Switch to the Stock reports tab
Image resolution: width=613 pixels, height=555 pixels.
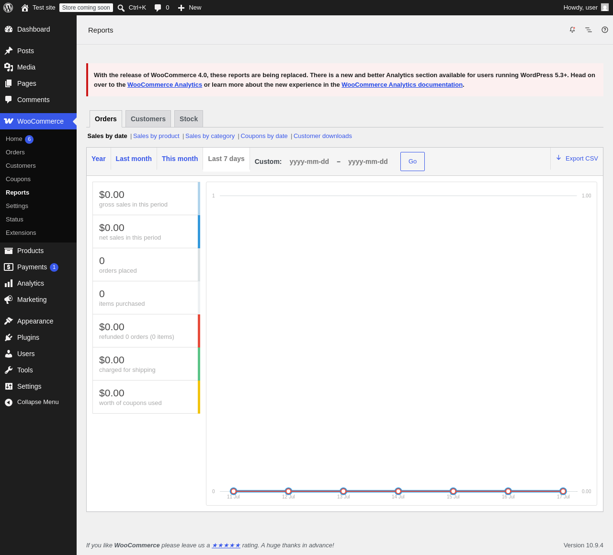click(x=189, y=119)
